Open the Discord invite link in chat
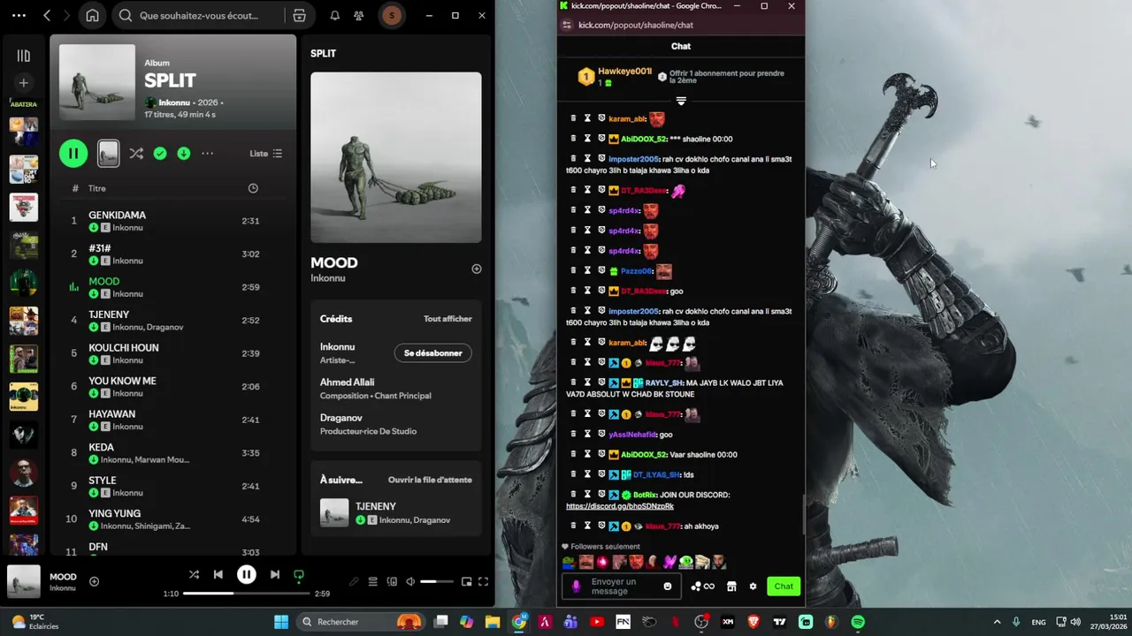This screenshot has height=636, width=1132. (x=619, y=506)
